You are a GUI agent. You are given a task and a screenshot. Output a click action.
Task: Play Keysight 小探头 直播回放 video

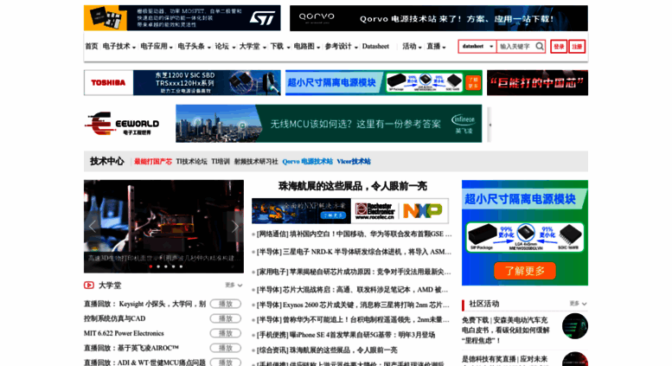(226, 304)
